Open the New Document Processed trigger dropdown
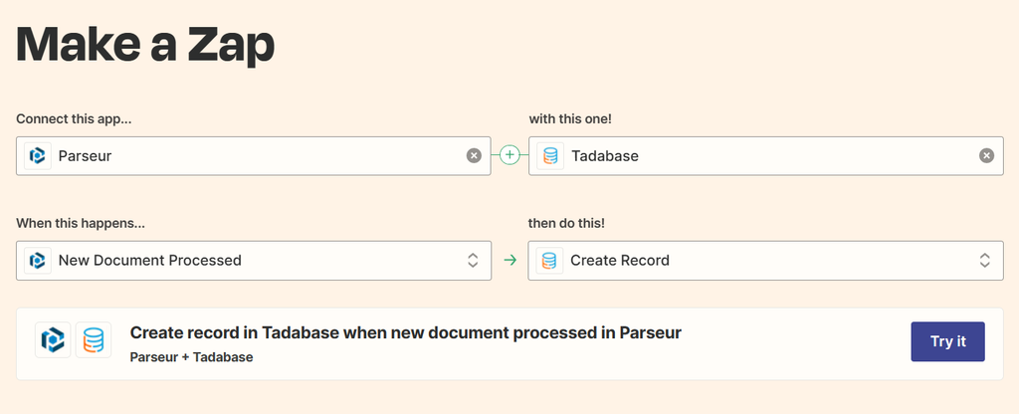 pos(254,261)
